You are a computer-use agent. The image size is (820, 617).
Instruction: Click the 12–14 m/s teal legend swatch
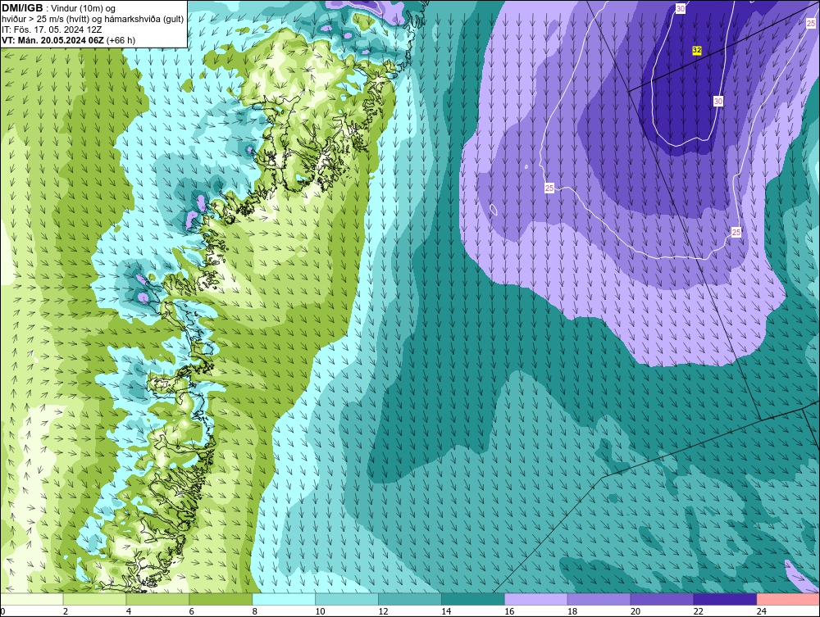[410, 599]
